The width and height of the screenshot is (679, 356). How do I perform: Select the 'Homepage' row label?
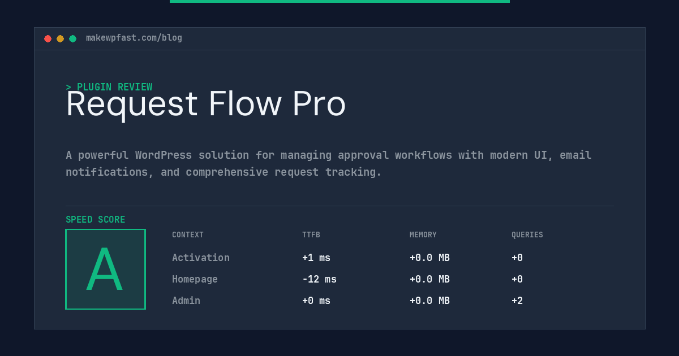(195, 279)
